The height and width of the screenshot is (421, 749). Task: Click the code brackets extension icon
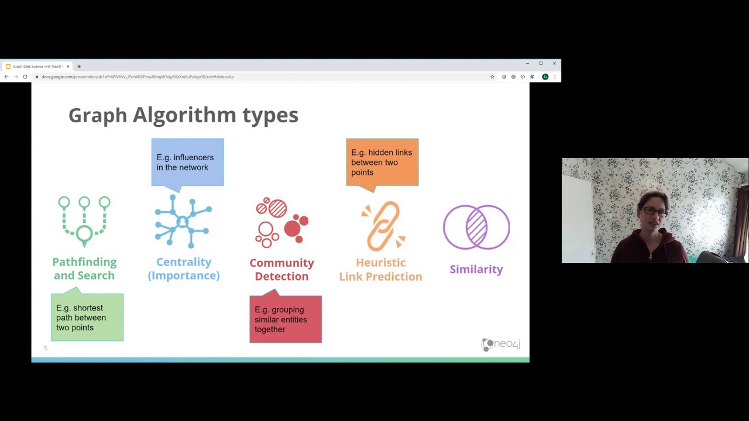tap(523, 77)
